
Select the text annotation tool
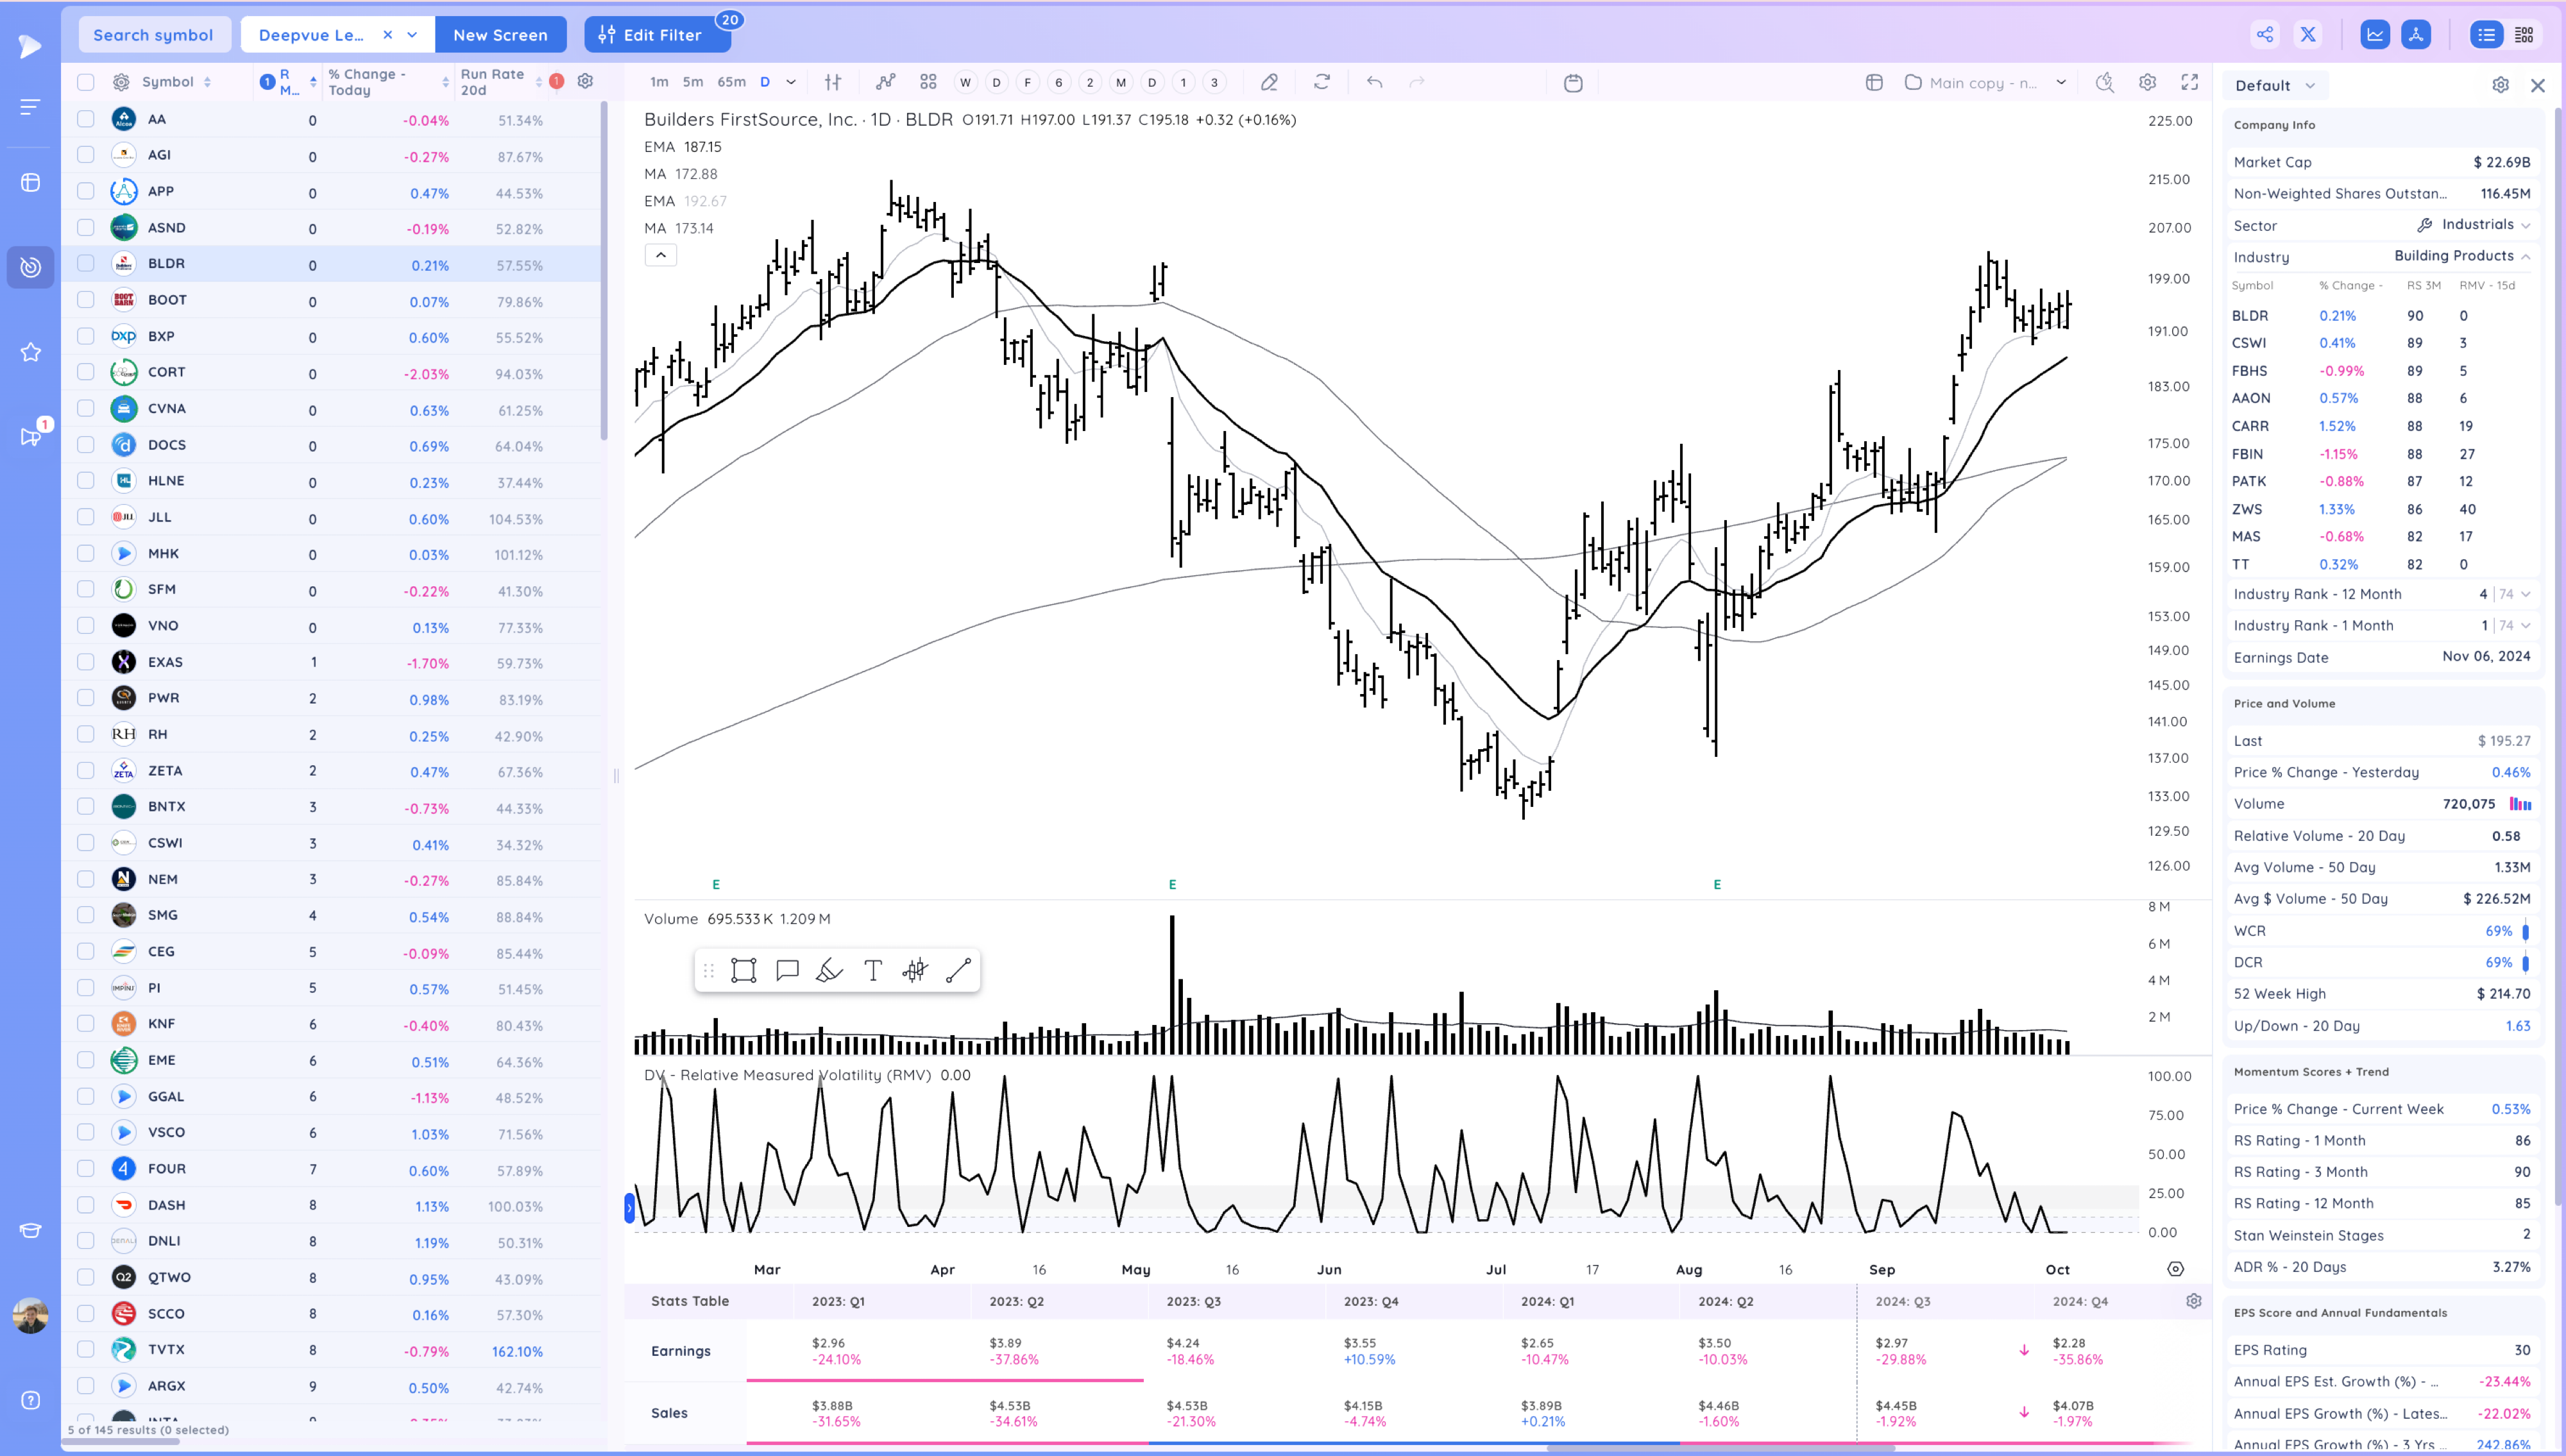(872, 970)
